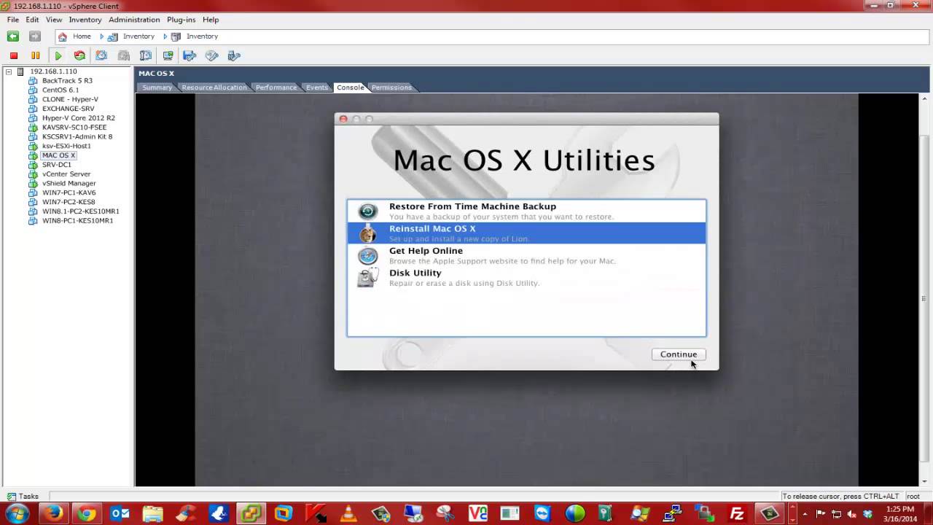Select the WIN7-PC1-KAV6 VM
The image size is (933, 525).
click(69, 192)
